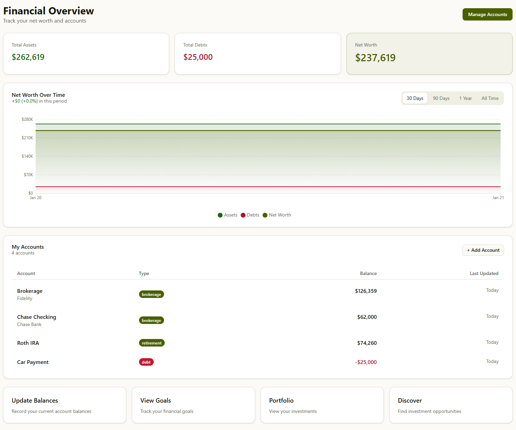
Task: Select the 30 Days time range
Action: 415,98
